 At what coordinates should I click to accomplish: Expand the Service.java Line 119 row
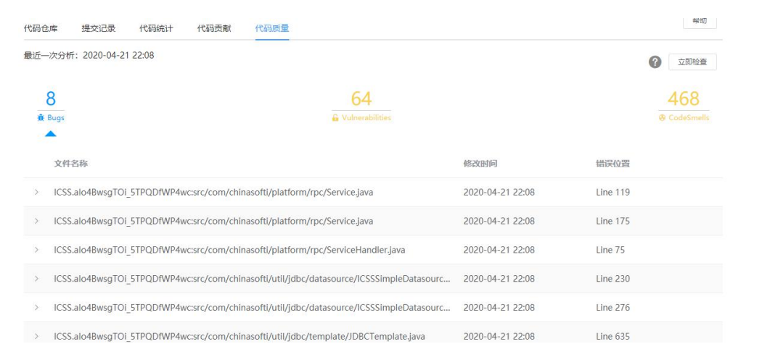click(36, 193)
